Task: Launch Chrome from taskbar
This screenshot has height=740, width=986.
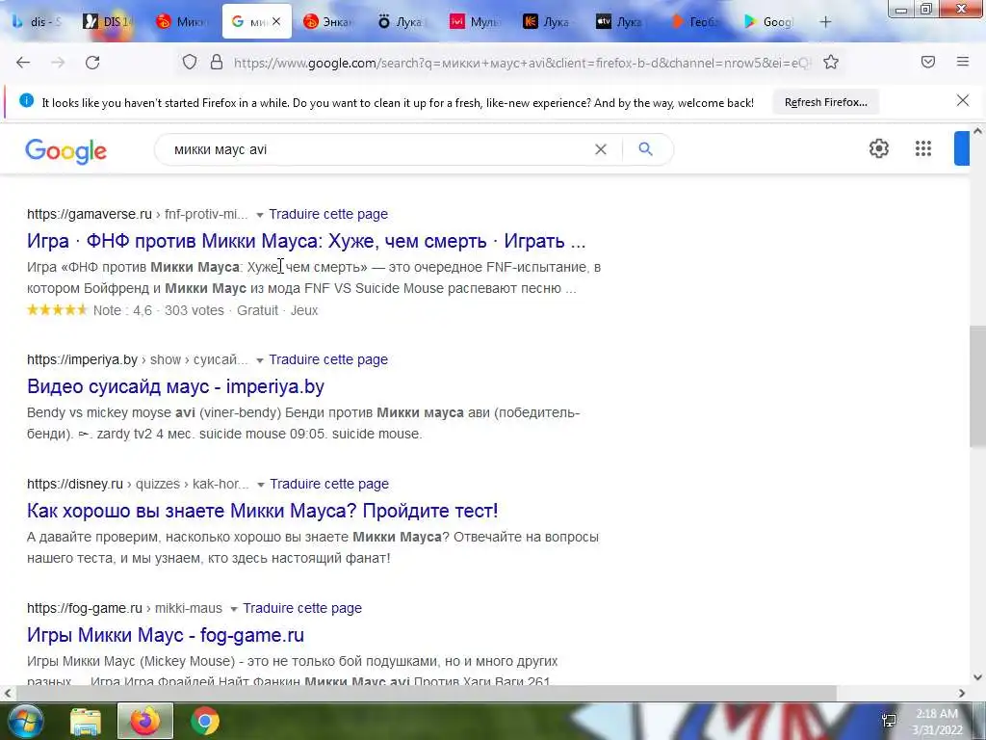Action: (x=205, y=722)
